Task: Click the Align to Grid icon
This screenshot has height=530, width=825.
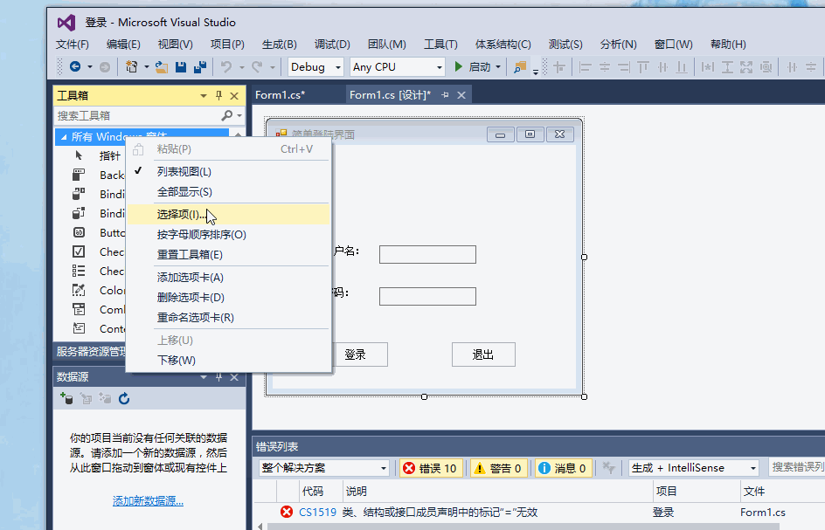Action: [558, 66]
